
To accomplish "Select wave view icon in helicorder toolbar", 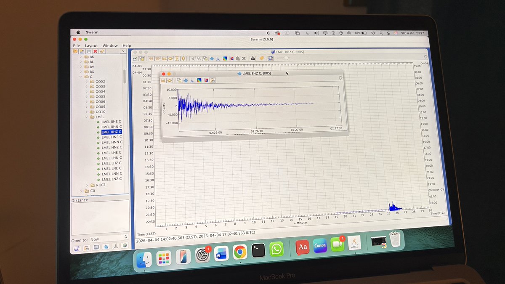I will click(x=212, y=58).
